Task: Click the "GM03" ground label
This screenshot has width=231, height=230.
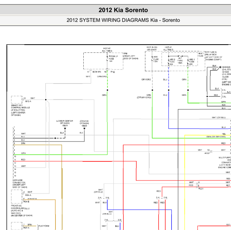Action: pyautogui.click(x=84, y=126)
